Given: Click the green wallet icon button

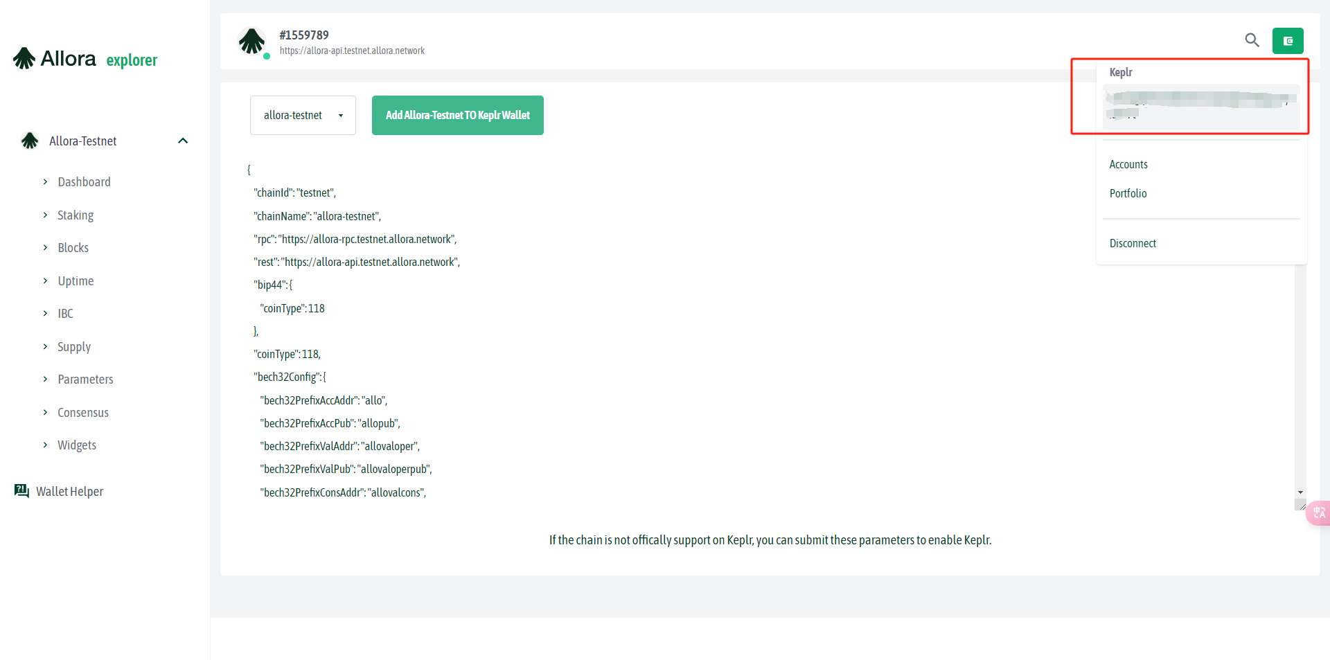Looking at the screenshot, I should point(1288,41).
